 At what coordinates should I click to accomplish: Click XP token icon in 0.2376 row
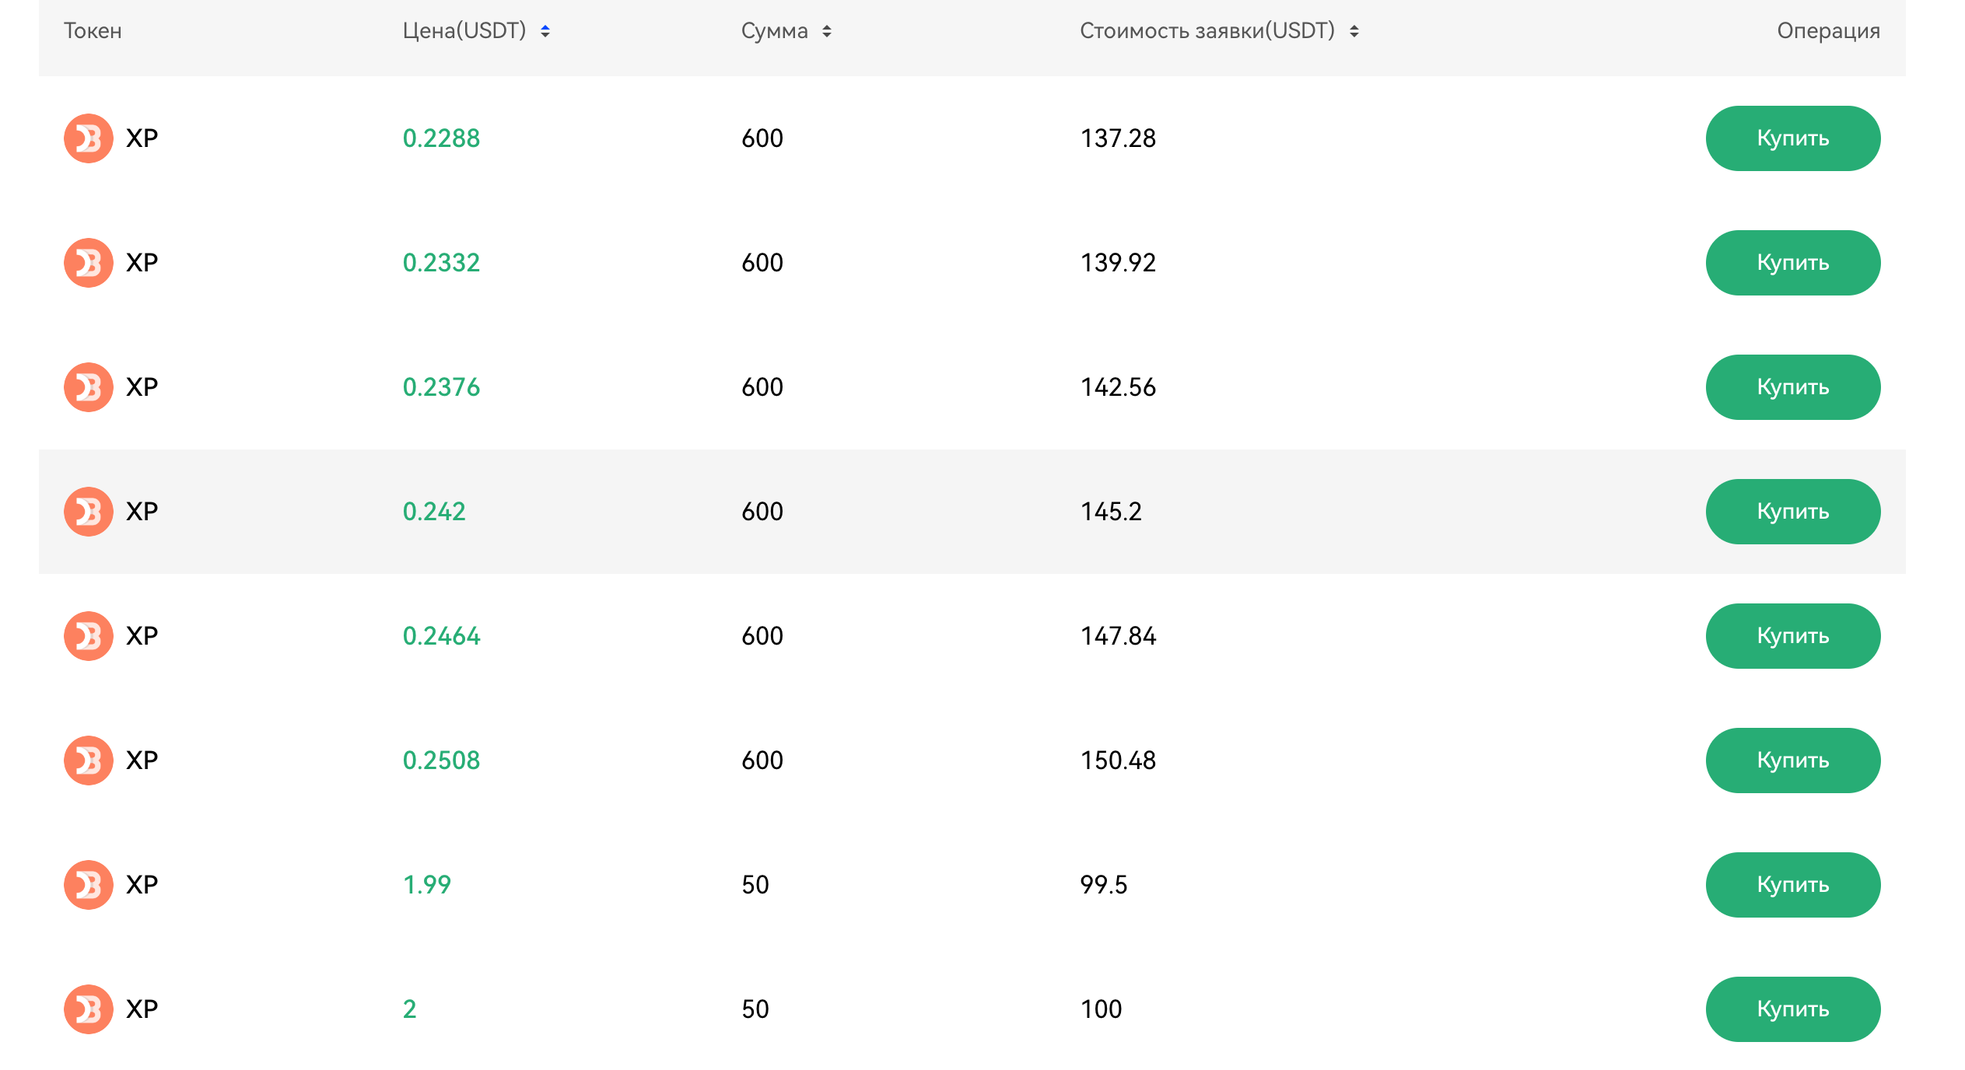pos(89,387)
